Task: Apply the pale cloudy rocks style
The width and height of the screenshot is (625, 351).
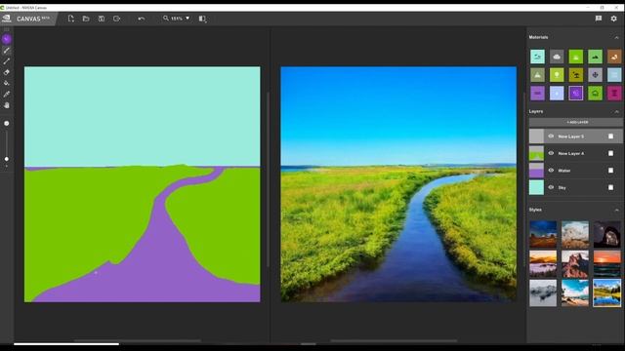Action: pos(575,234)
